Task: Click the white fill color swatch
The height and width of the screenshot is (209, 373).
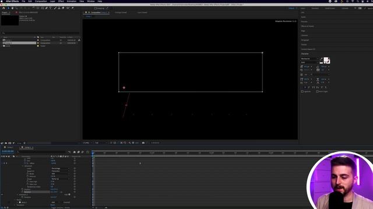Action: tap(326, 59)
